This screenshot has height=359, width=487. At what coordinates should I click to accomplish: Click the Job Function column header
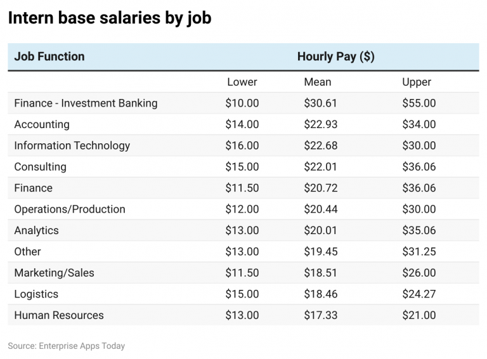click(x=49, y=57)
